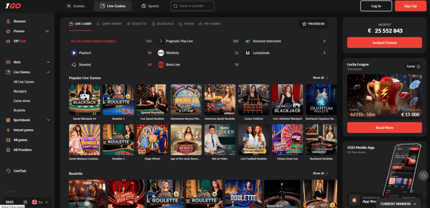
Task: Click the Log in button
Action: click(x=376, y=6)
